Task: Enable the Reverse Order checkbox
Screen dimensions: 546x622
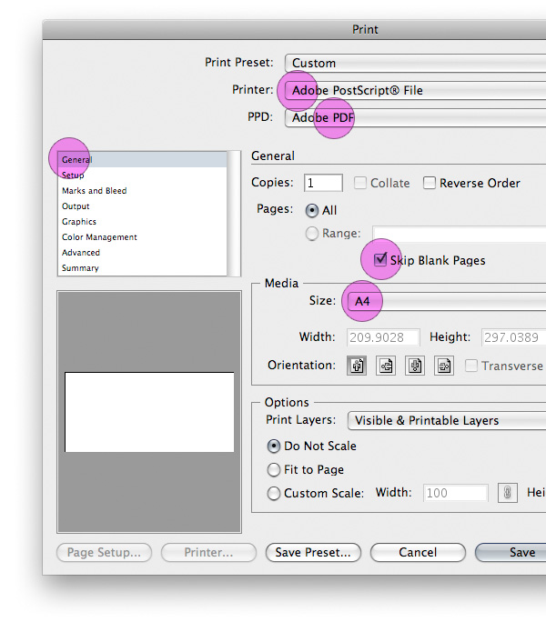Action: 430,183
